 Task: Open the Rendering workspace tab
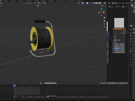click(x=51, y=1)
